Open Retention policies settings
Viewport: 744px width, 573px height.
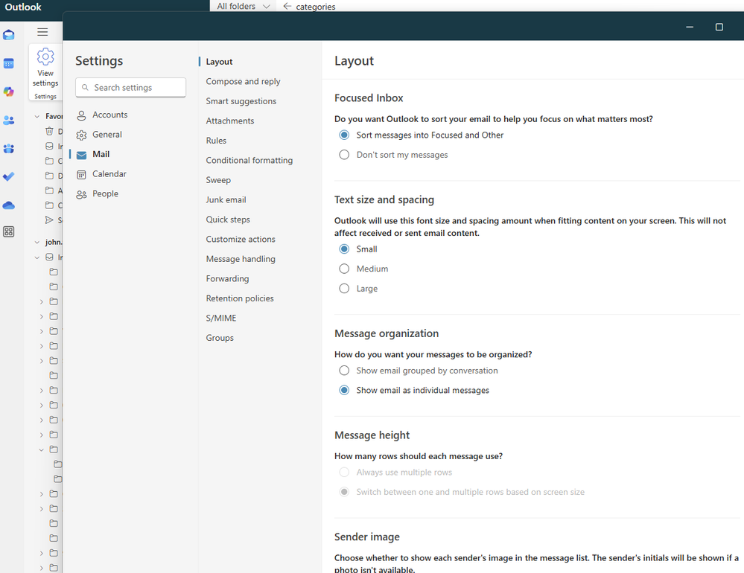tap(240, 298)
